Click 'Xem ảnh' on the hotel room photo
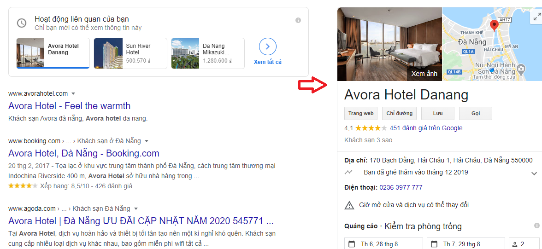 [x=424, y=74]
